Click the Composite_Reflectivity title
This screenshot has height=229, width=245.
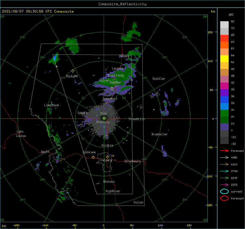pyautogui.click(x=122, y=4)
